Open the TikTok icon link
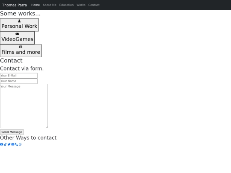Viewport: 231px width, 173px height. (x=5, y=144)
